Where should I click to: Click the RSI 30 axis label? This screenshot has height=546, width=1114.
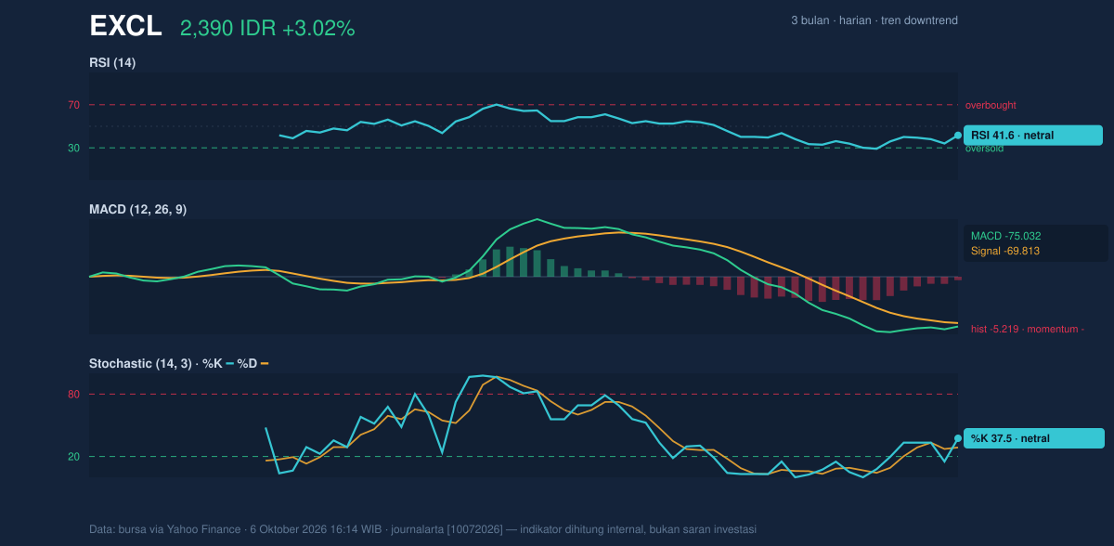[73, 148]
